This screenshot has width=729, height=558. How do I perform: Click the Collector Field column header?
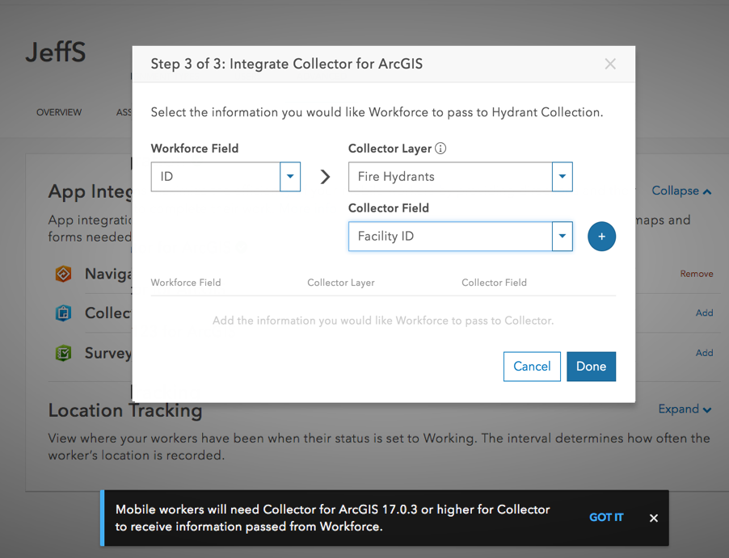[x=494, y=283]
